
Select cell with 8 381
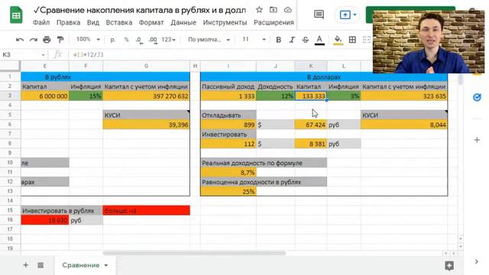[311, 144]
